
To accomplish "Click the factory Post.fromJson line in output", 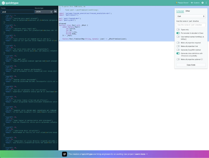I will [95, 39].
